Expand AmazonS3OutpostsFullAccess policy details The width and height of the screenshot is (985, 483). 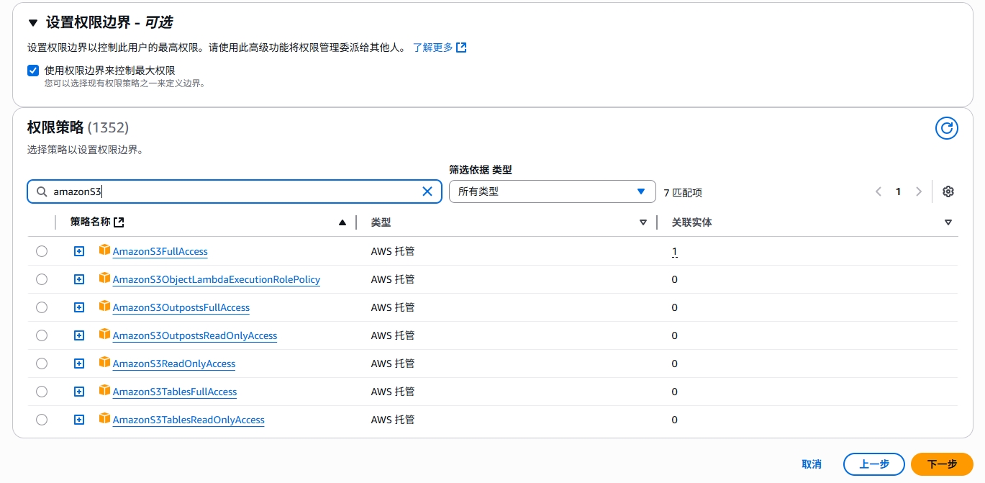click(79, 307)
